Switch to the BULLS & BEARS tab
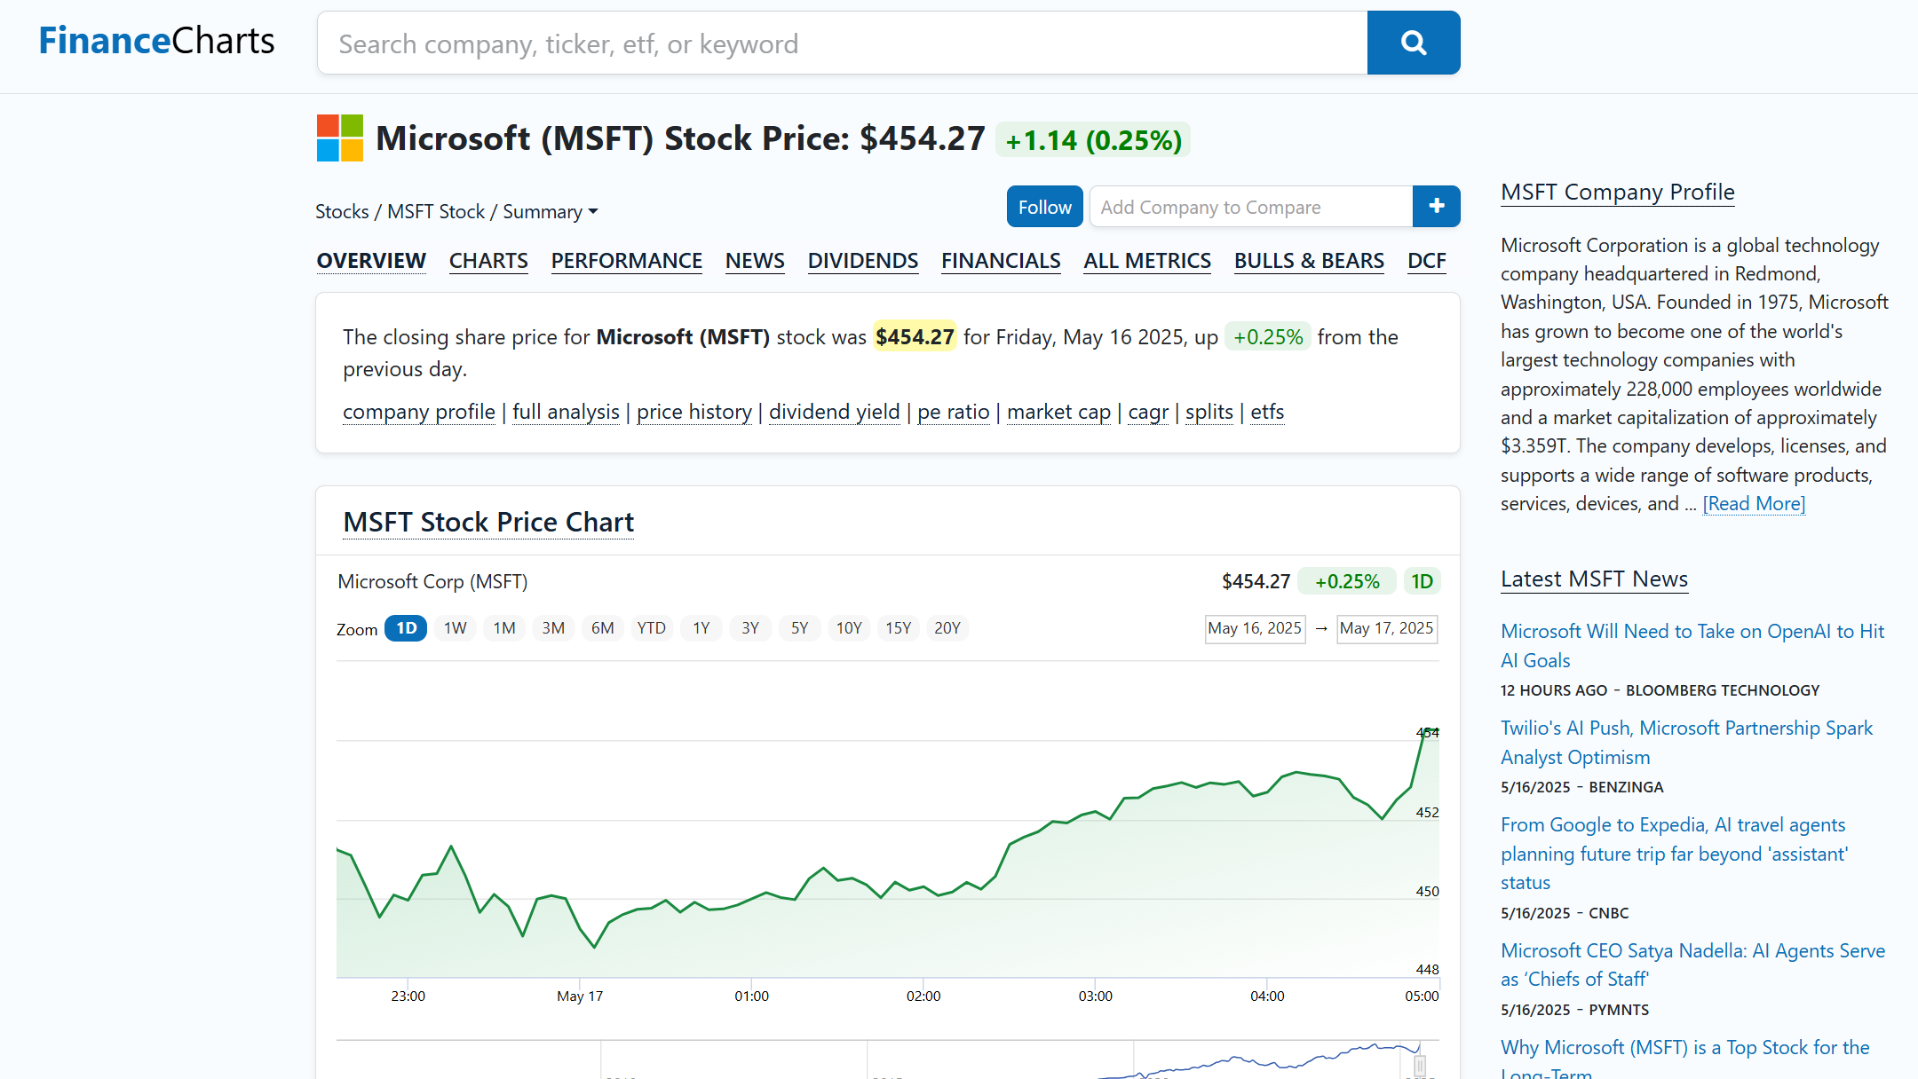 1309,261
